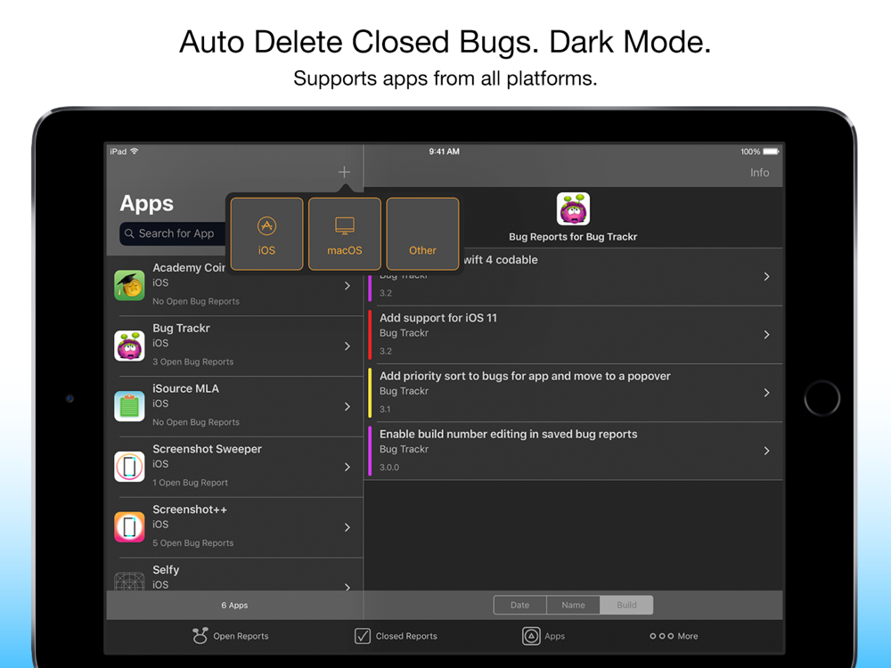Select 'Enable build number editing in saved bug reports'
Viewport: 891px width, 668px height.
(509, 434)
